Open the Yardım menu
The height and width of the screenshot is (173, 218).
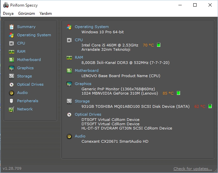pyautogui.click(x=46, y=14)
